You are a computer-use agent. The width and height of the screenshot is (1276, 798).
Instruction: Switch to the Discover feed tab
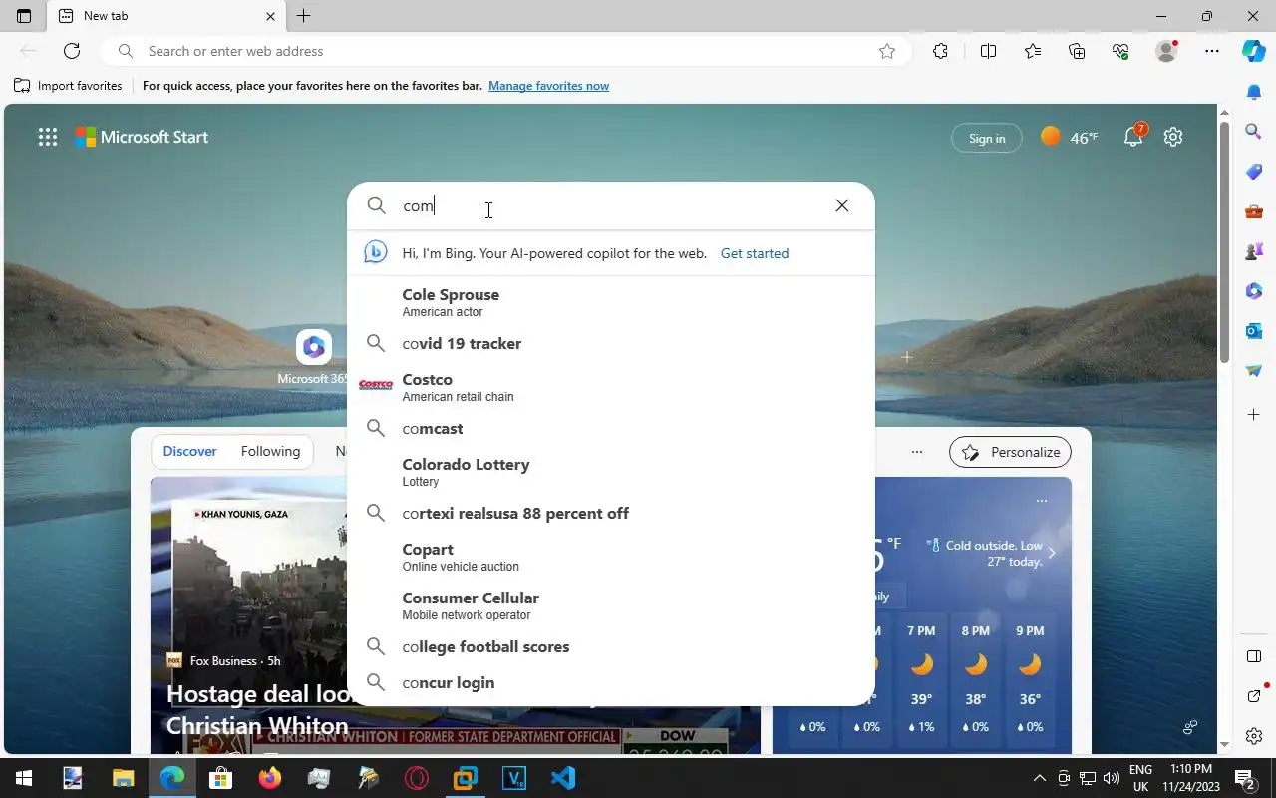pyautogui.click(x=189, y=451)
